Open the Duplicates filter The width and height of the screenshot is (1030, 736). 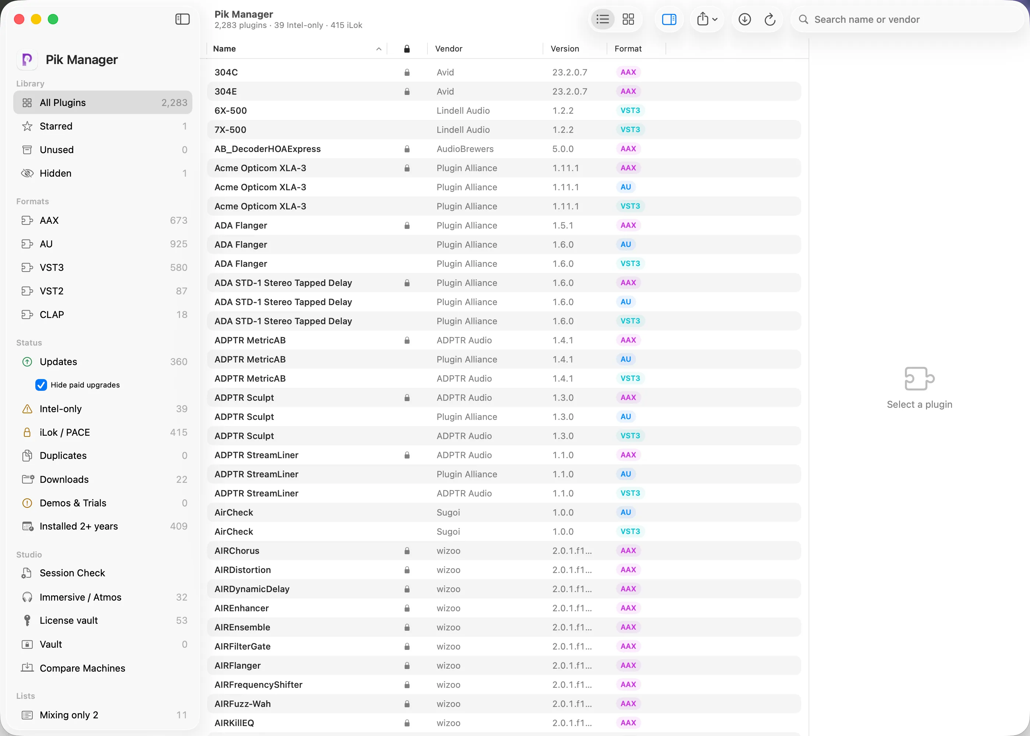coord(103,456)
